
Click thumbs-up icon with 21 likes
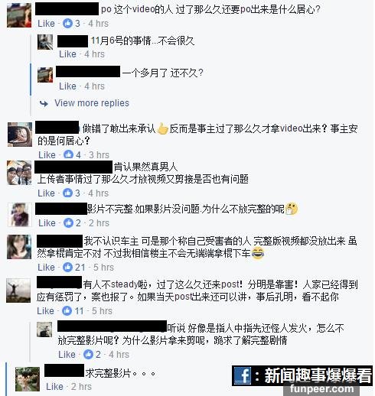tap(67, 267)
